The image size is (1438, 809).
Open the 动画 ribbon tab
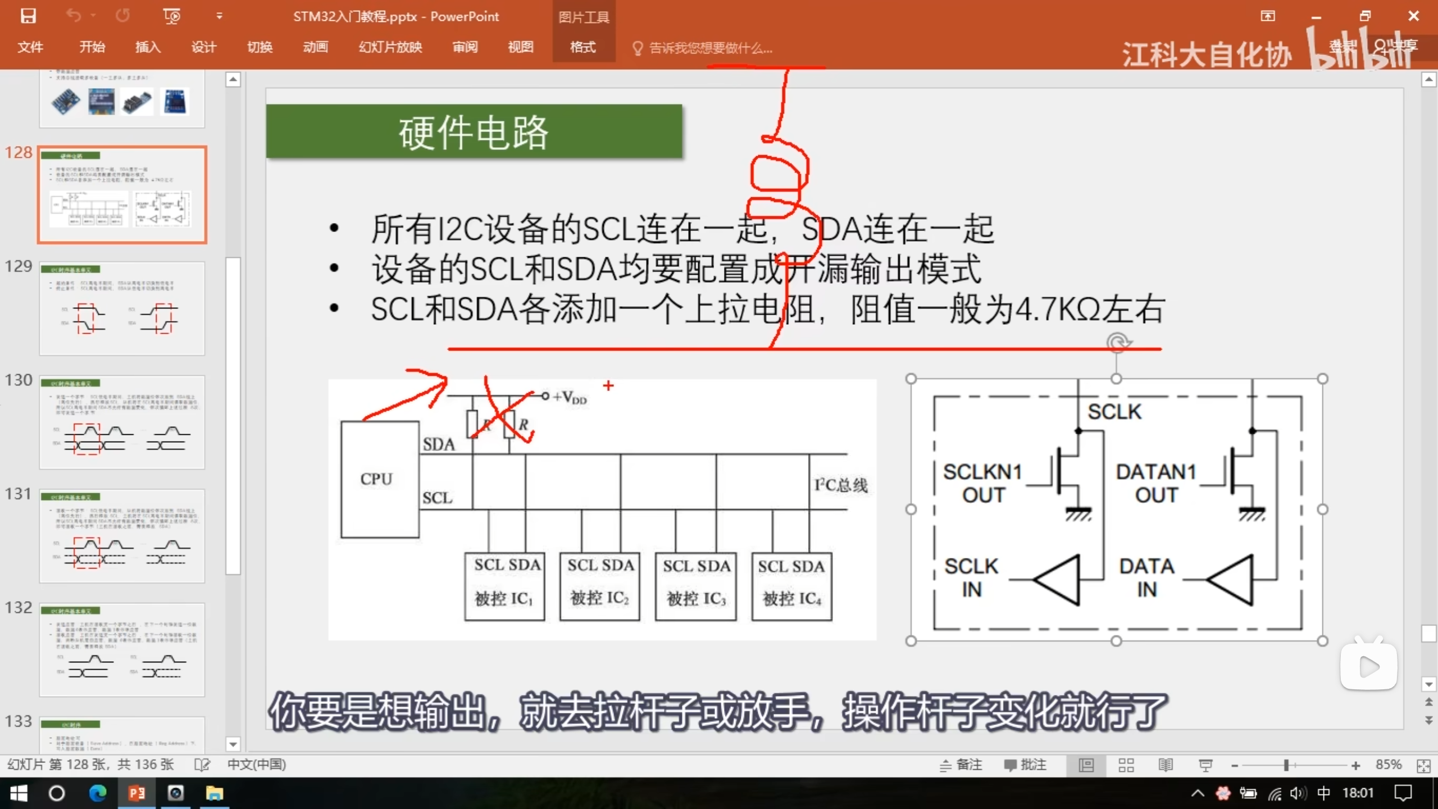pyautogui.click(x=315, y=47)
